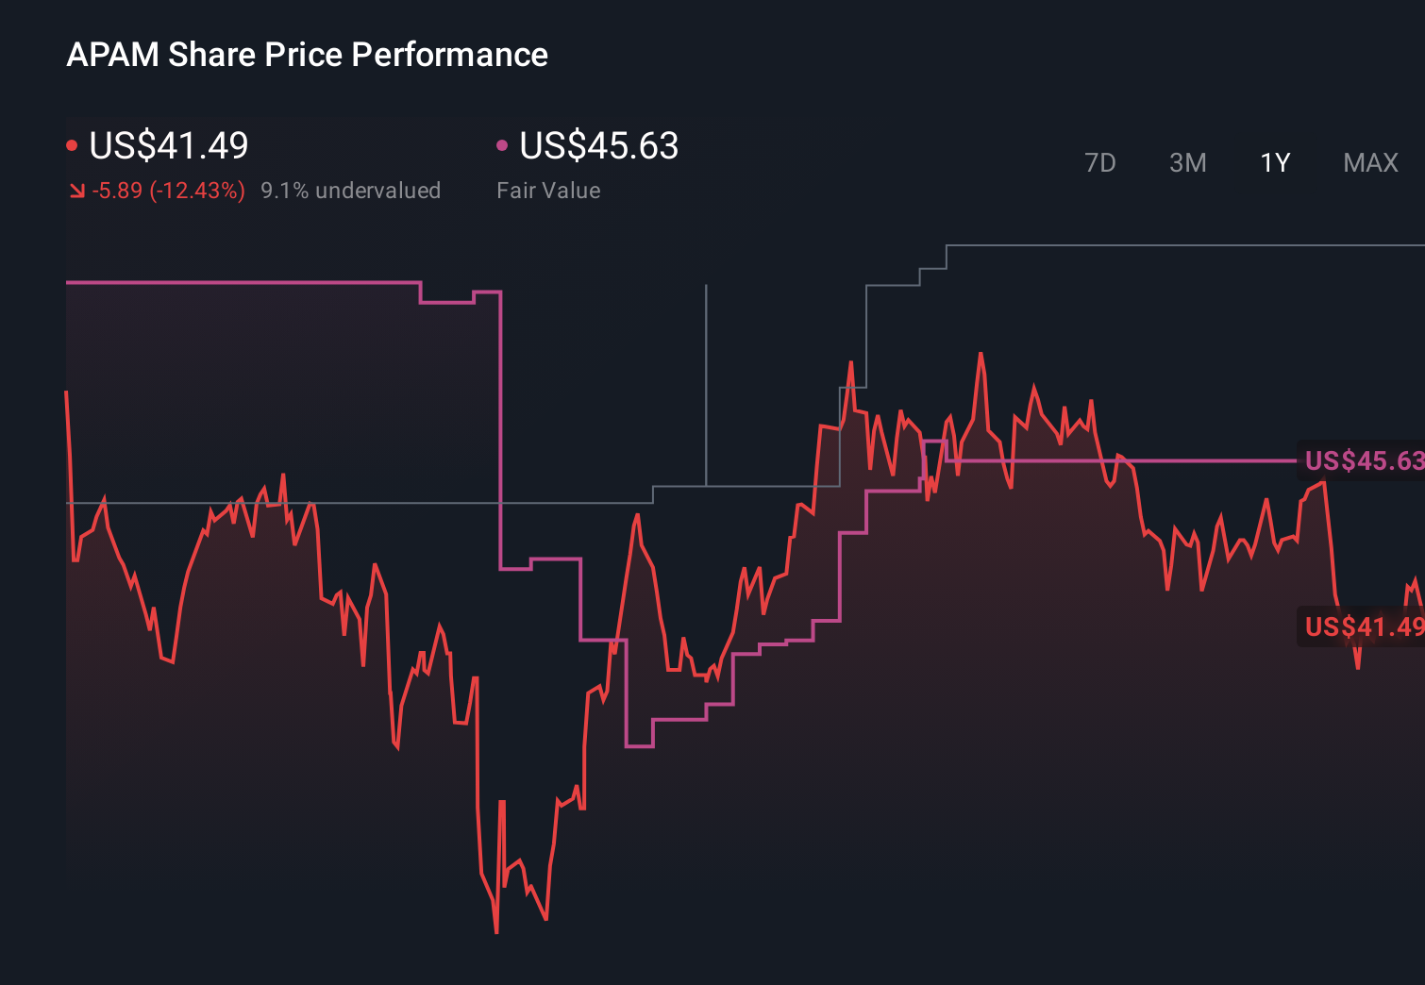Click the -5.89 (-12.43%) change figure

168,190
